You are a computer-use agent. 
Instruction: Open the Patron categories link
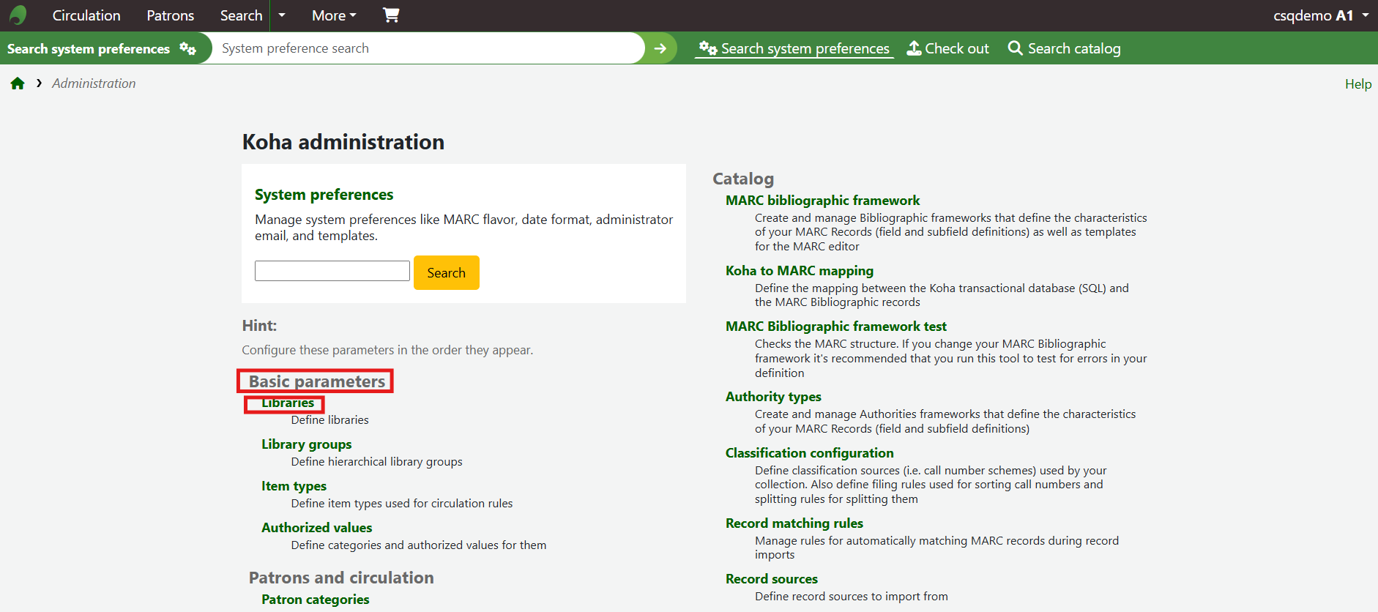(315, 600)
